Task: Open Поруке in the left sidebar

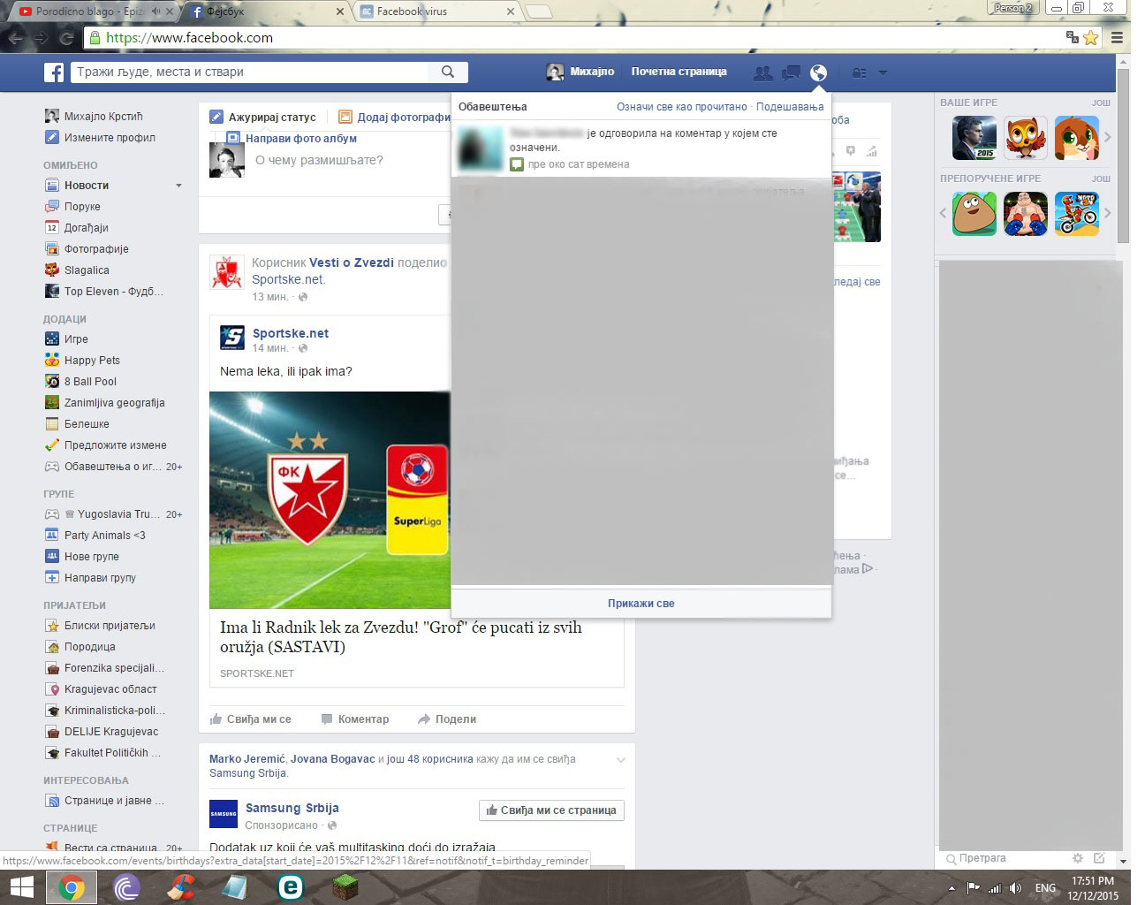Action: click(x=72, y=207)
